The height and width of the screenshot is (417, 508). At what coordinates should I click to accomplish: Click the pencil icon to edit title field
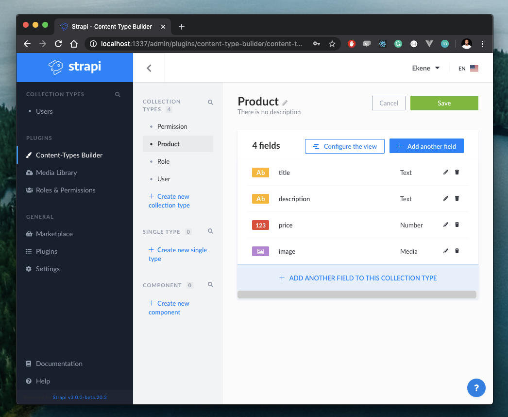coord(445,172)
